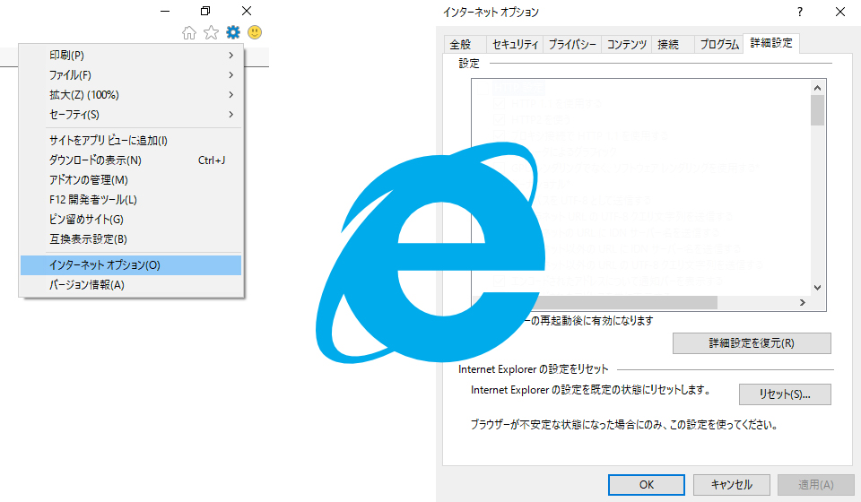Confirm with the OK button
861x502 pixels.
pos(647,485)
